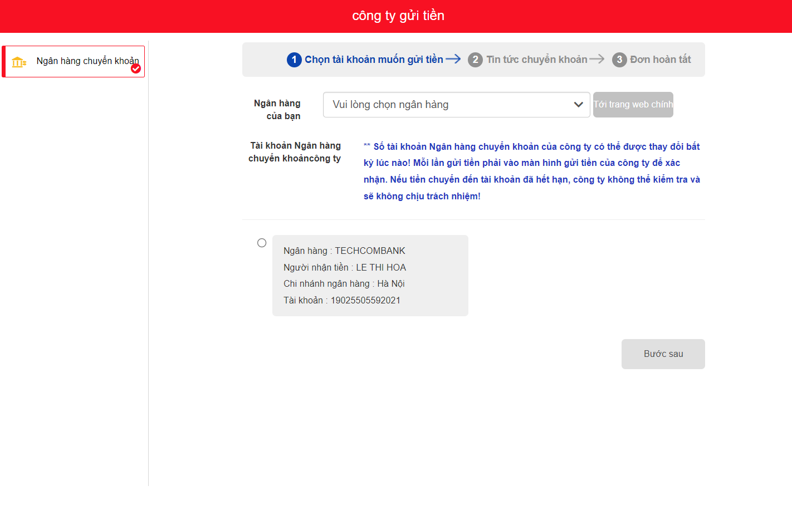
Task: Click the red checkmark badge on sidebar item
Action: [x=136, y=68]
